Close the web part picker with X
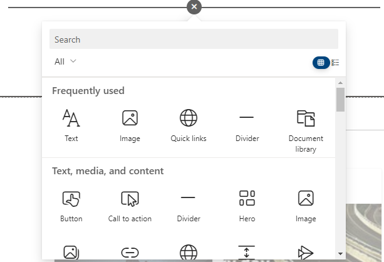The width and height of the screenshot is (384, 262). 194,7
